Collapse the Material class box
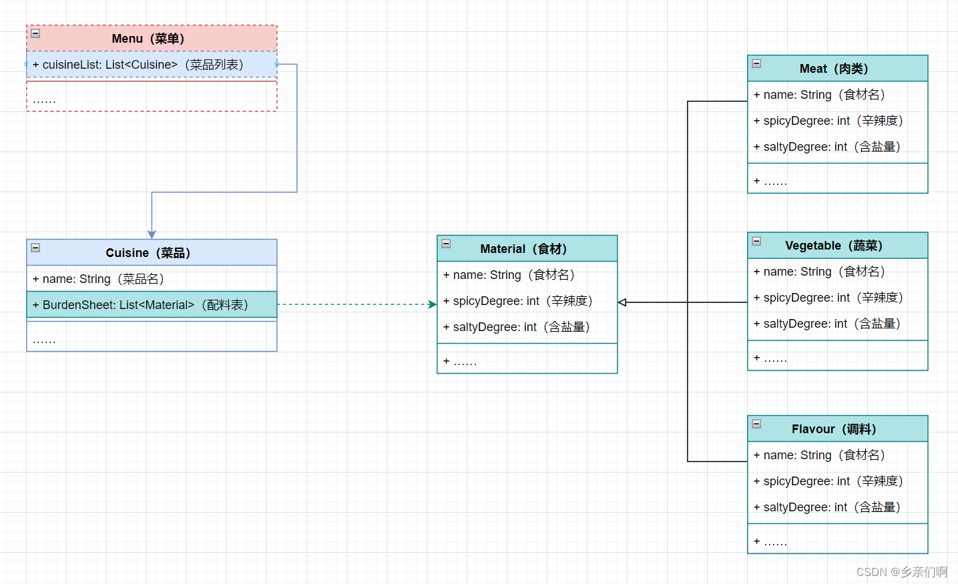Image resolution: width=958 pixels, height=584 pixels. 446,244
